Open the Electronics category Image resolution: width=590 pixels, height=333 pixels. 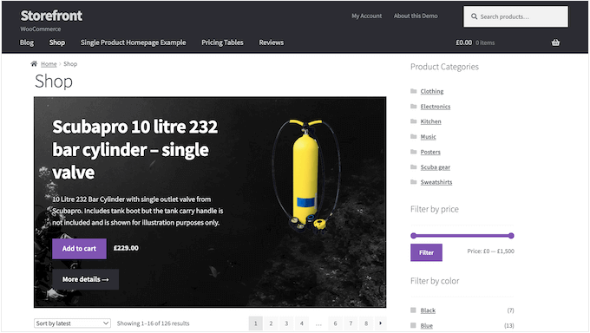tap(436, 106)
